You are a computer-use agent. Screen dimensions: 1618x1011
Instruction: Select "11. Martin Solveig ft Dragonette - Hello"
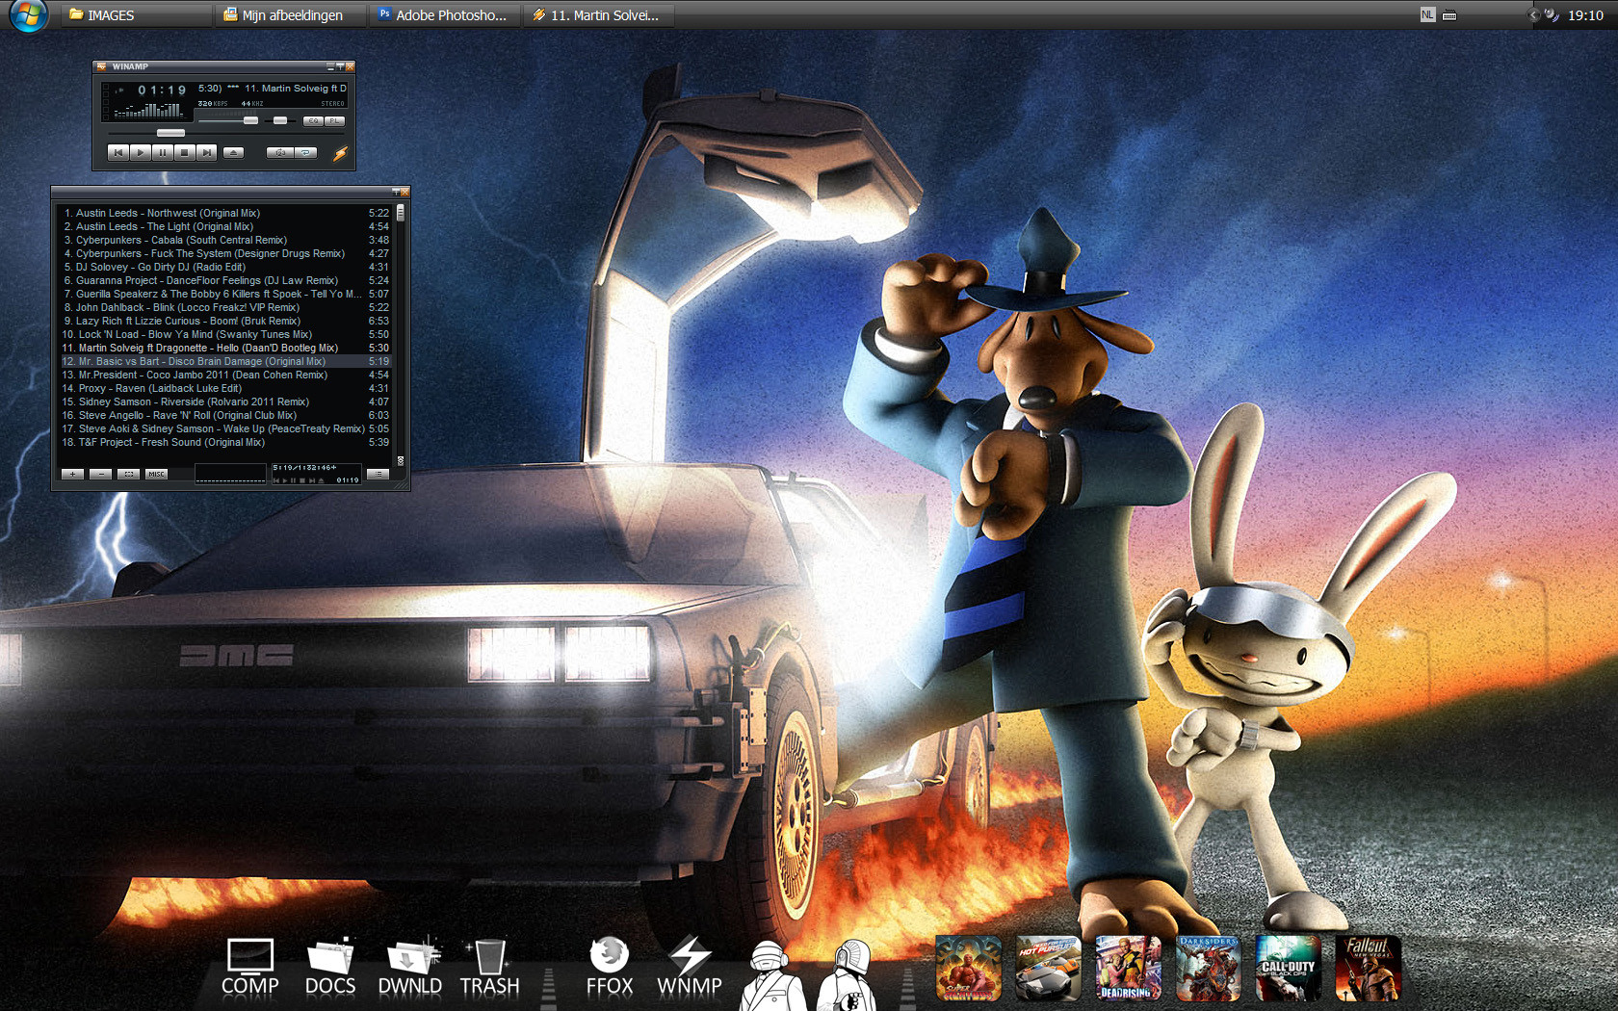coord(226,348)
